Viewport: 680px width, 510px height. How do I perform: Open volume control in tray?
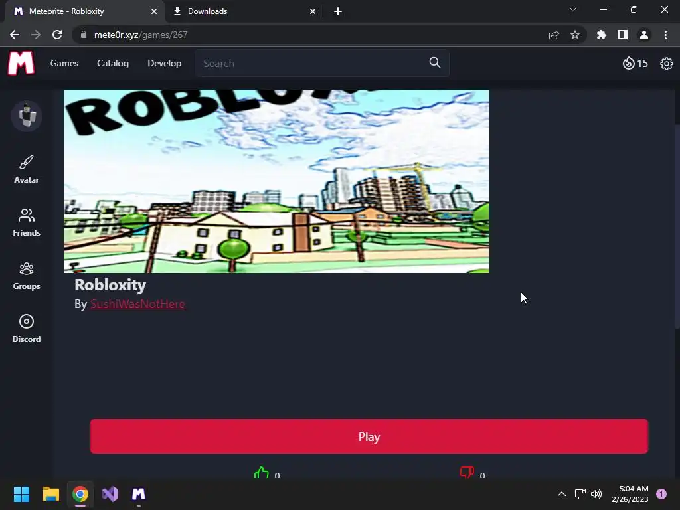(596, 494)
